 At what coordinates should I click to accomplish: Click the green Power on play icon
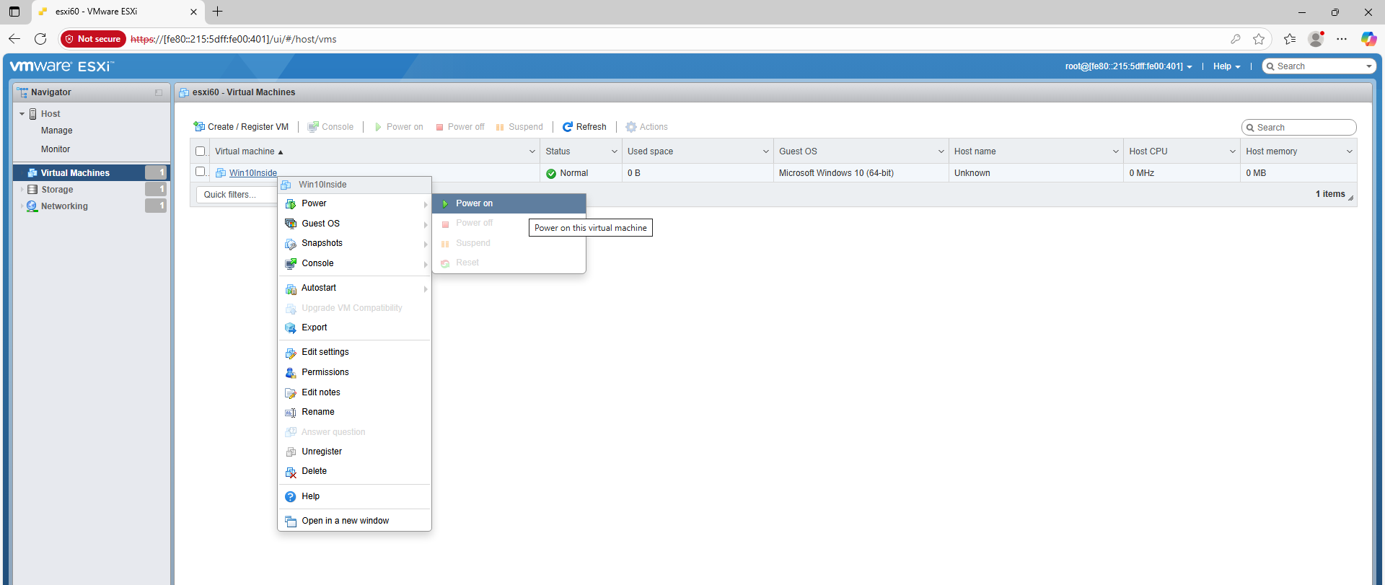445,204
